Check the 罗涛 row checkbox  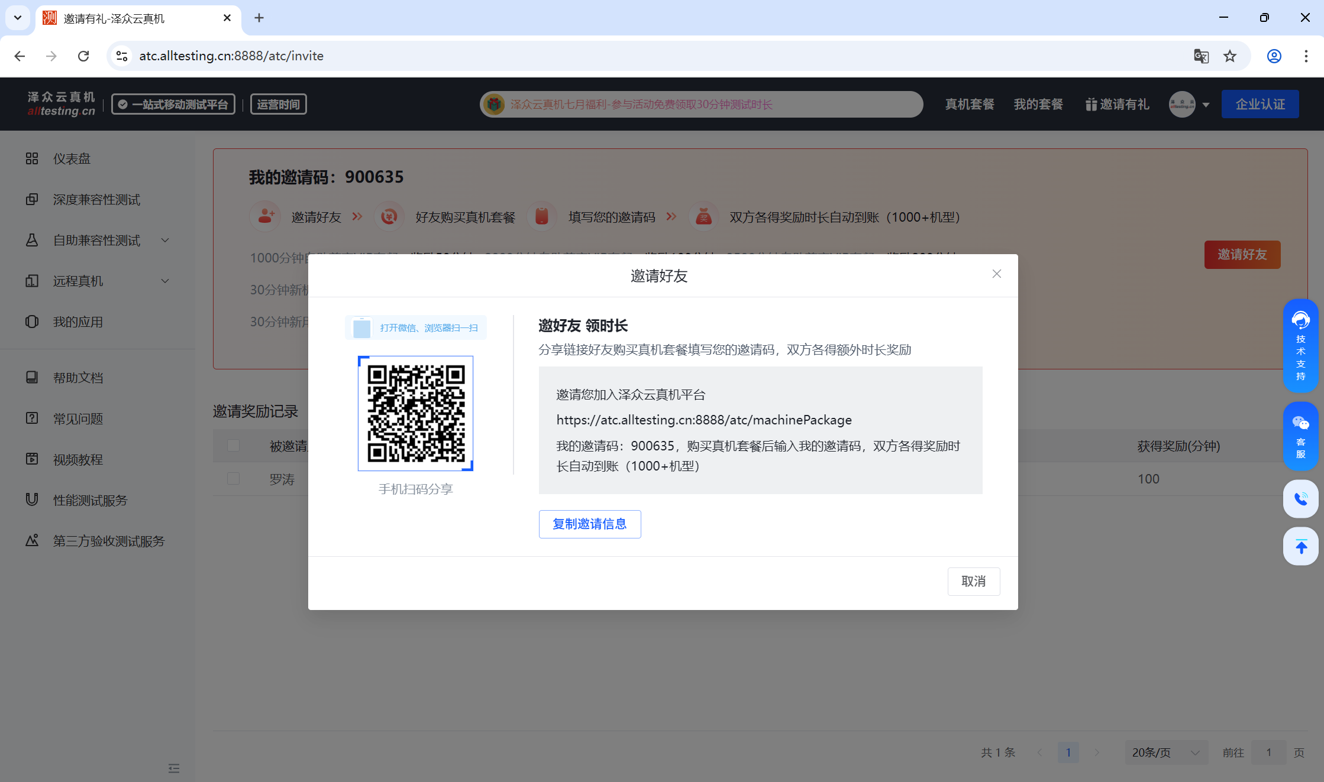click(x=234, y=478)
